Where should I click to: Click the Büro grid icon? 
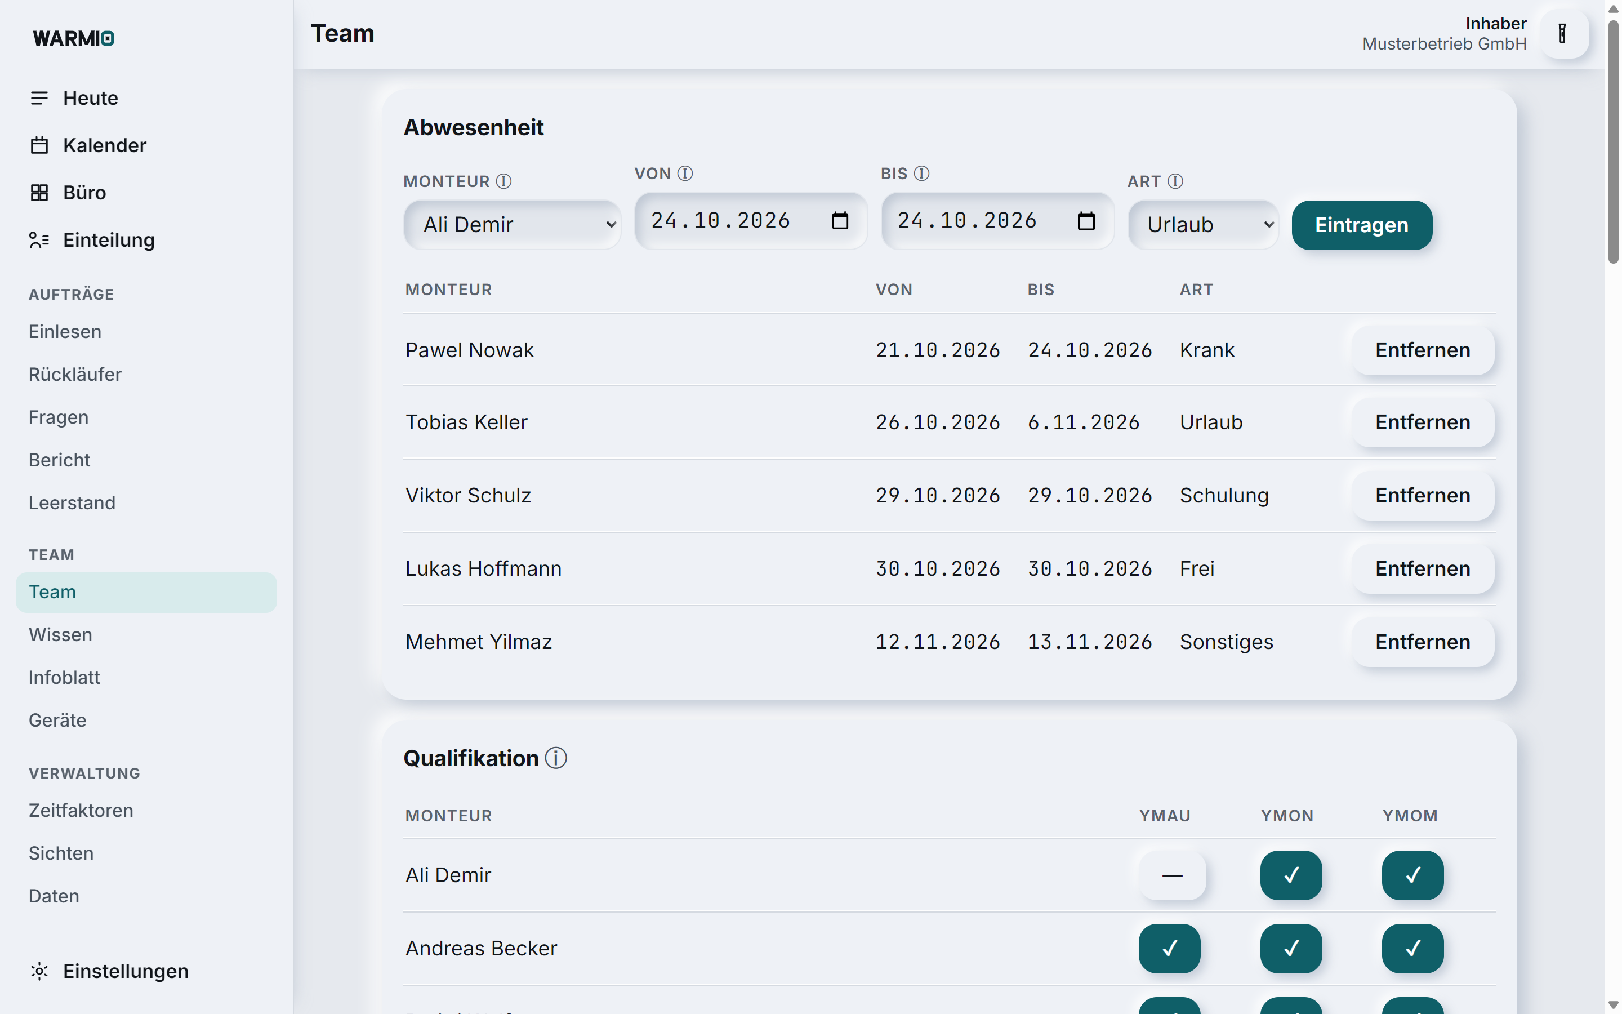pyautogui.click(x=39, y=193)
